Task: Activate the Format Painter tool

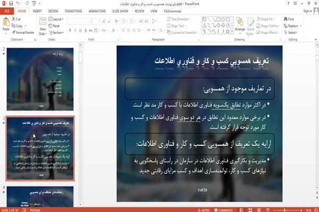Action: (23, 32)
